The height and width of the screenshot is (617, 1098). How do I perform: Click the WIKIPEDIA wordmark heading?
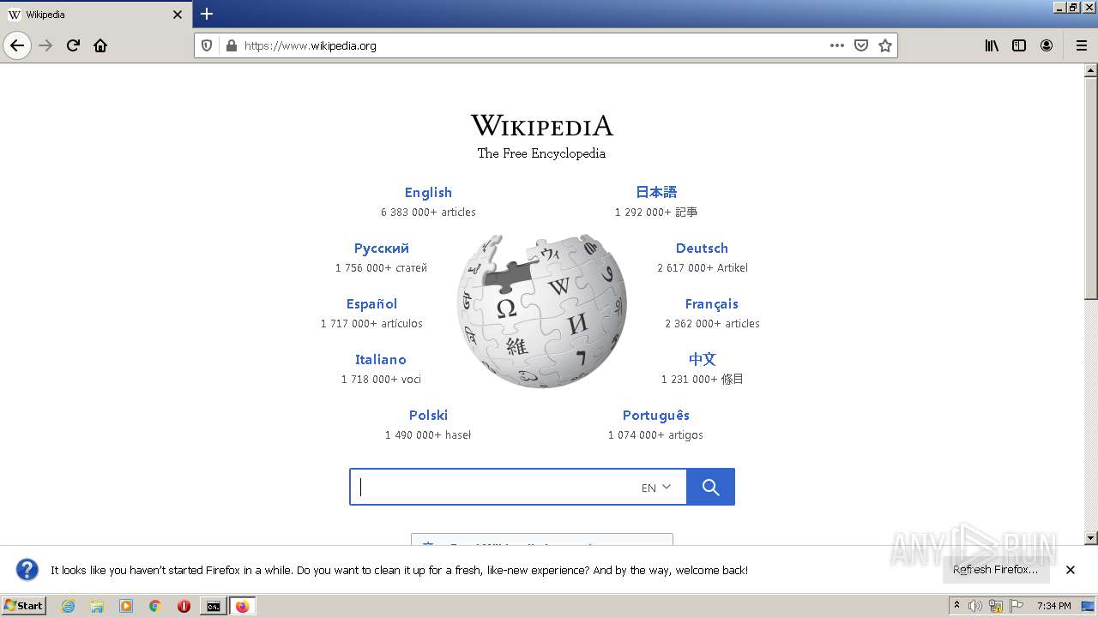coord(542,126)
